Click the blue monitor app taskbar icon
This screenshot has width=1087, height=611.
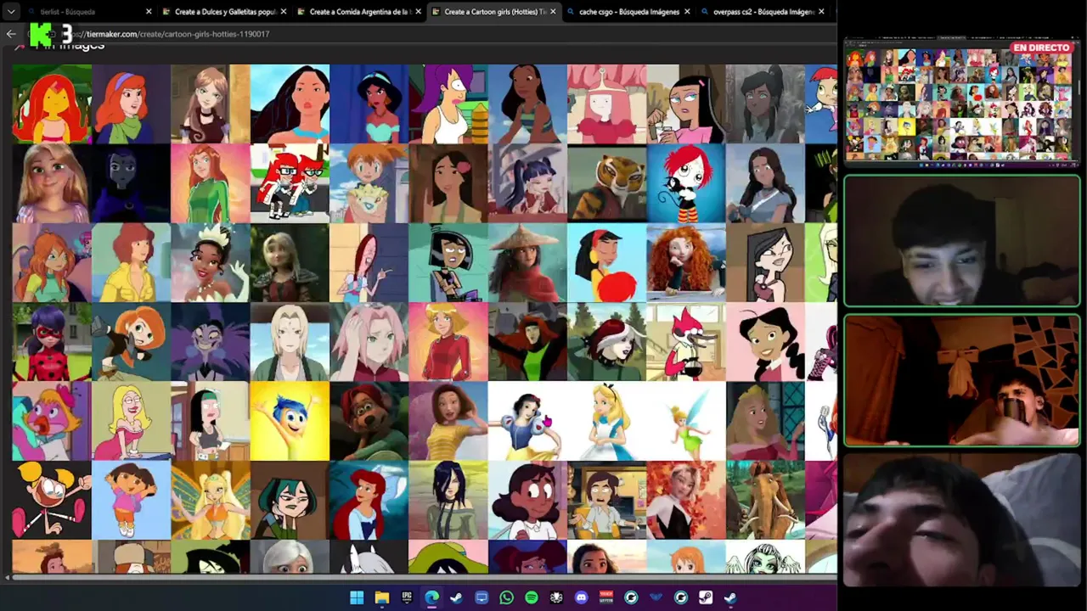pos(482,598)
